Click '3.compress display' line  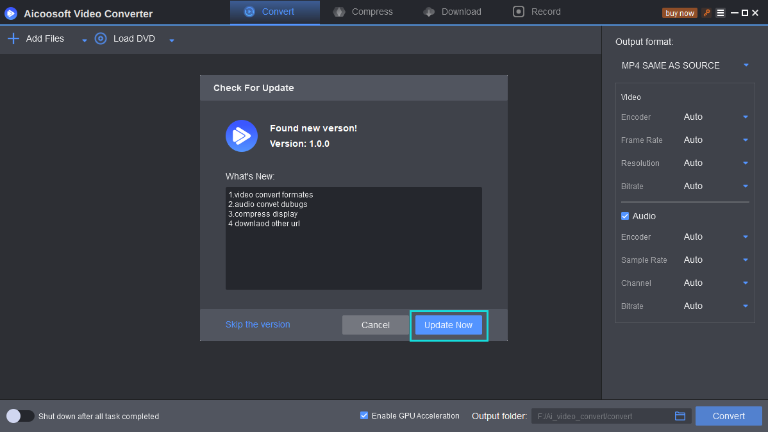pyautogui.click(x=263, y=214)
